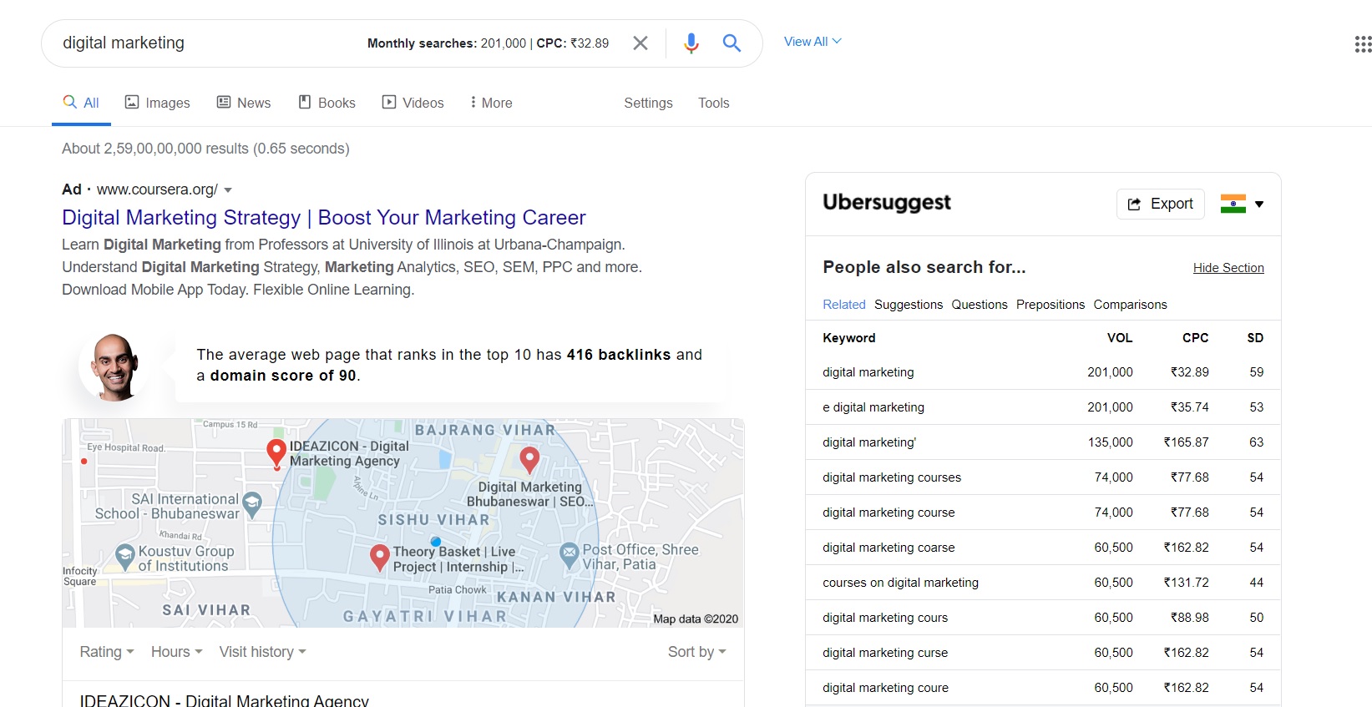Click Digital Marketing Bhubaneswar map pin

[x=529, y=459]
